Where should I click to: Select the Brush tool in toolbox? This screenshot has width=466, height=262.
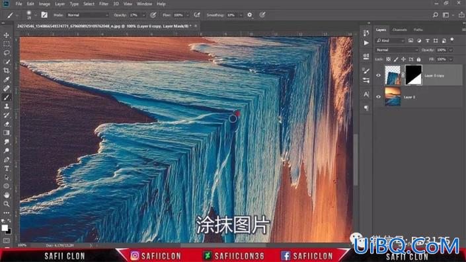[6, 97]
